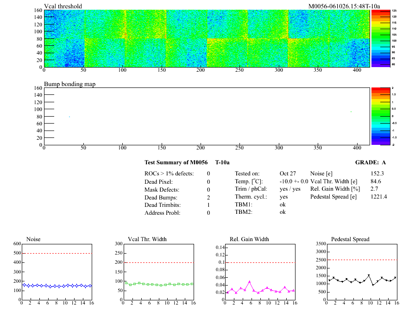Click the Vcal threshold heatmap title

[x=63, y=6]
